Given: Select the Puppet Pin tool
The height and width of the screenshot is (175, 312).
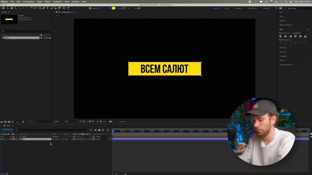Looking at the screenshot, I should pyautogui.click(x=68, y=8).
